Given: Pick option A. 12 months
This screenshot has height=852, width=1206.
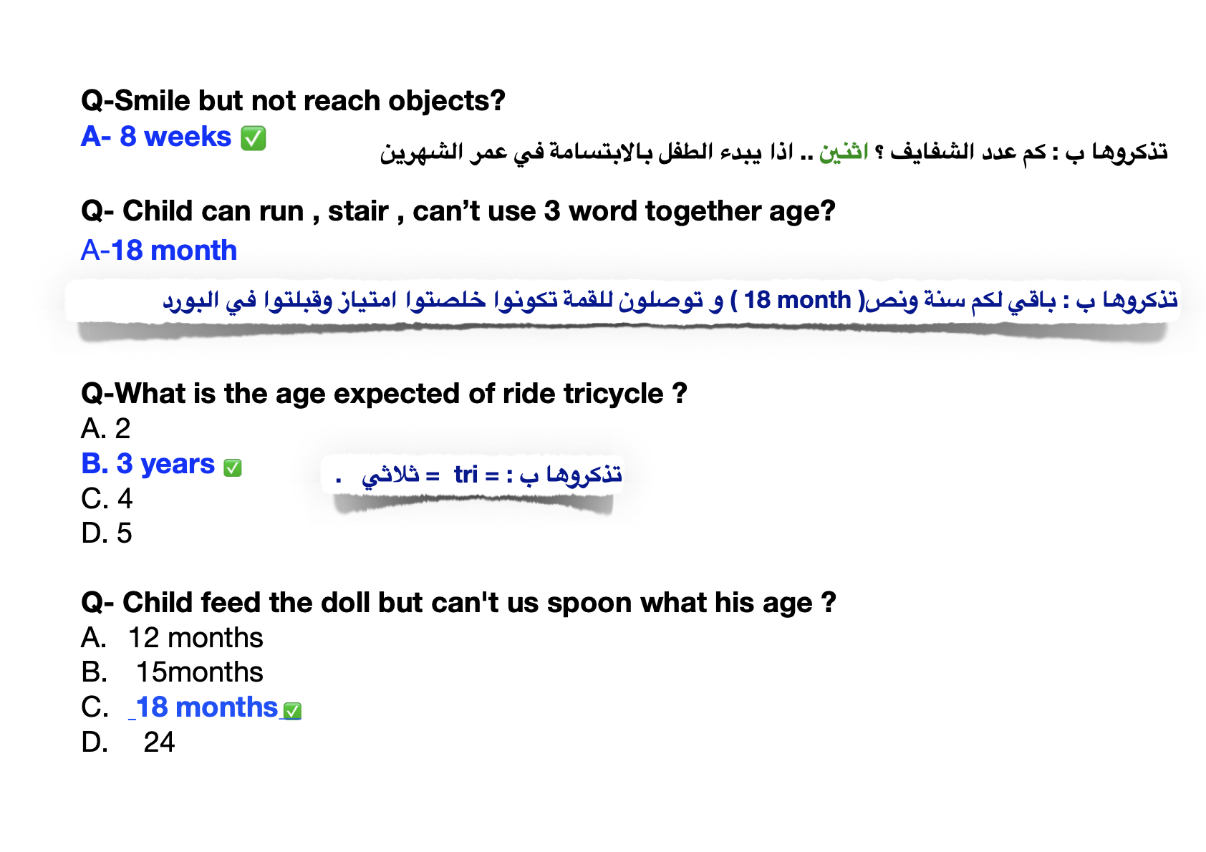Looking at the screenshot, I should (172, 638).
